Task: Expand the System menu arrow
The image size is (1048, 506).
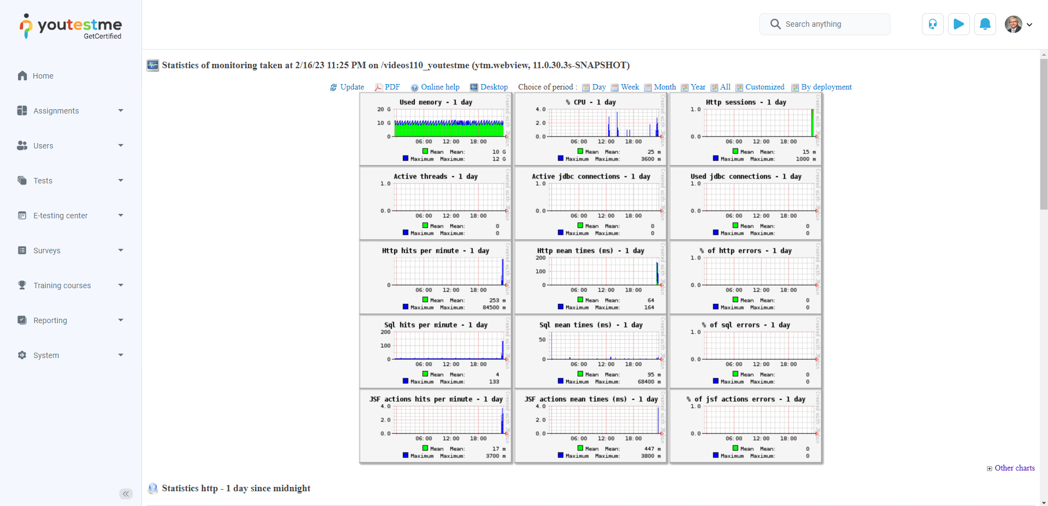Action: [x=121, y=355]
